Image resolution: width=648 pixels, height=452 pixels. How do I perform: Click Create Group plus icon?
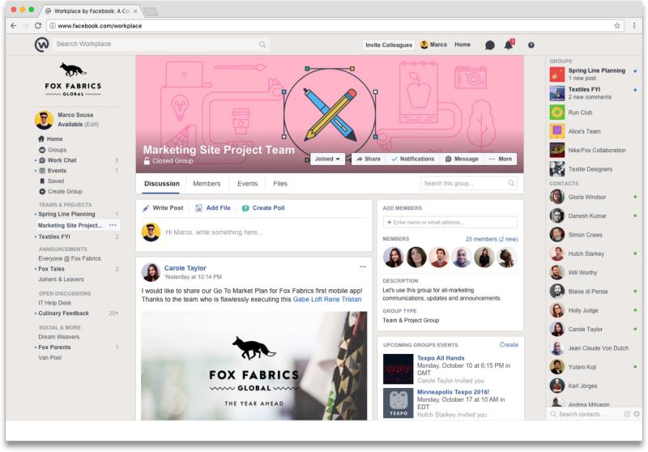pyautogui.click(x=42, y=191)
